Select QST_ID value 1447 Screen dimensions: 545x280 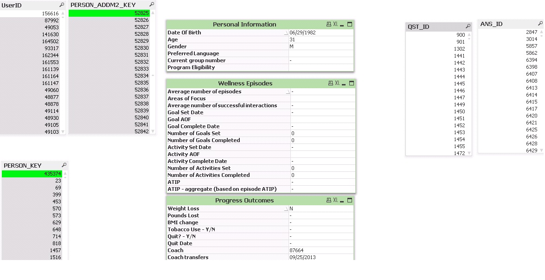(x=436, y=98)
